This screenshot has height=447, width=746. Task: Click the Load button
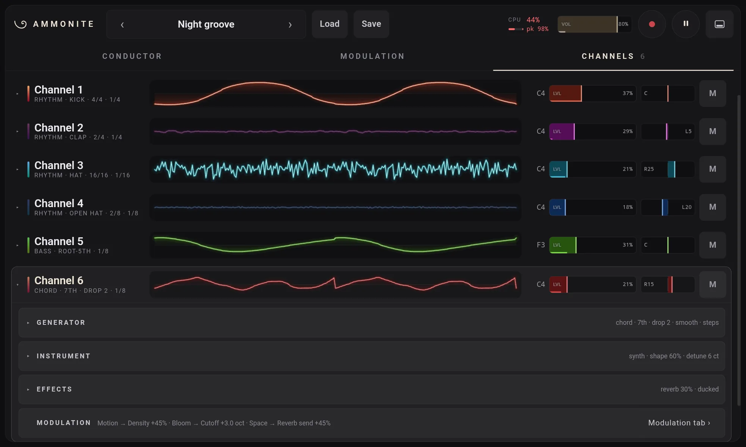click(330, 24)
